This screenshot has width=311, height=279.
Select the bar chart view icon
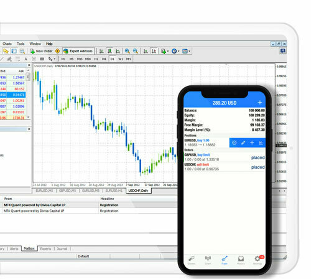pos(101,51)
